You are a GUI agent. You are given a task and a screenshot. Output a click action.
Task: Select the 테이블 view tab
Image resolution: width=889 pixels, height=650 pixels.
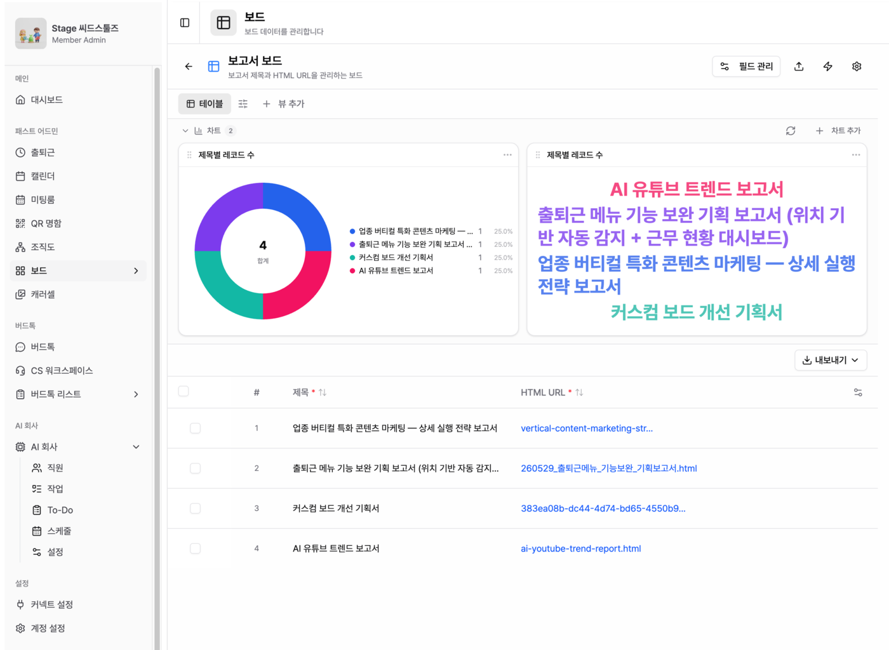click(205, 103)
